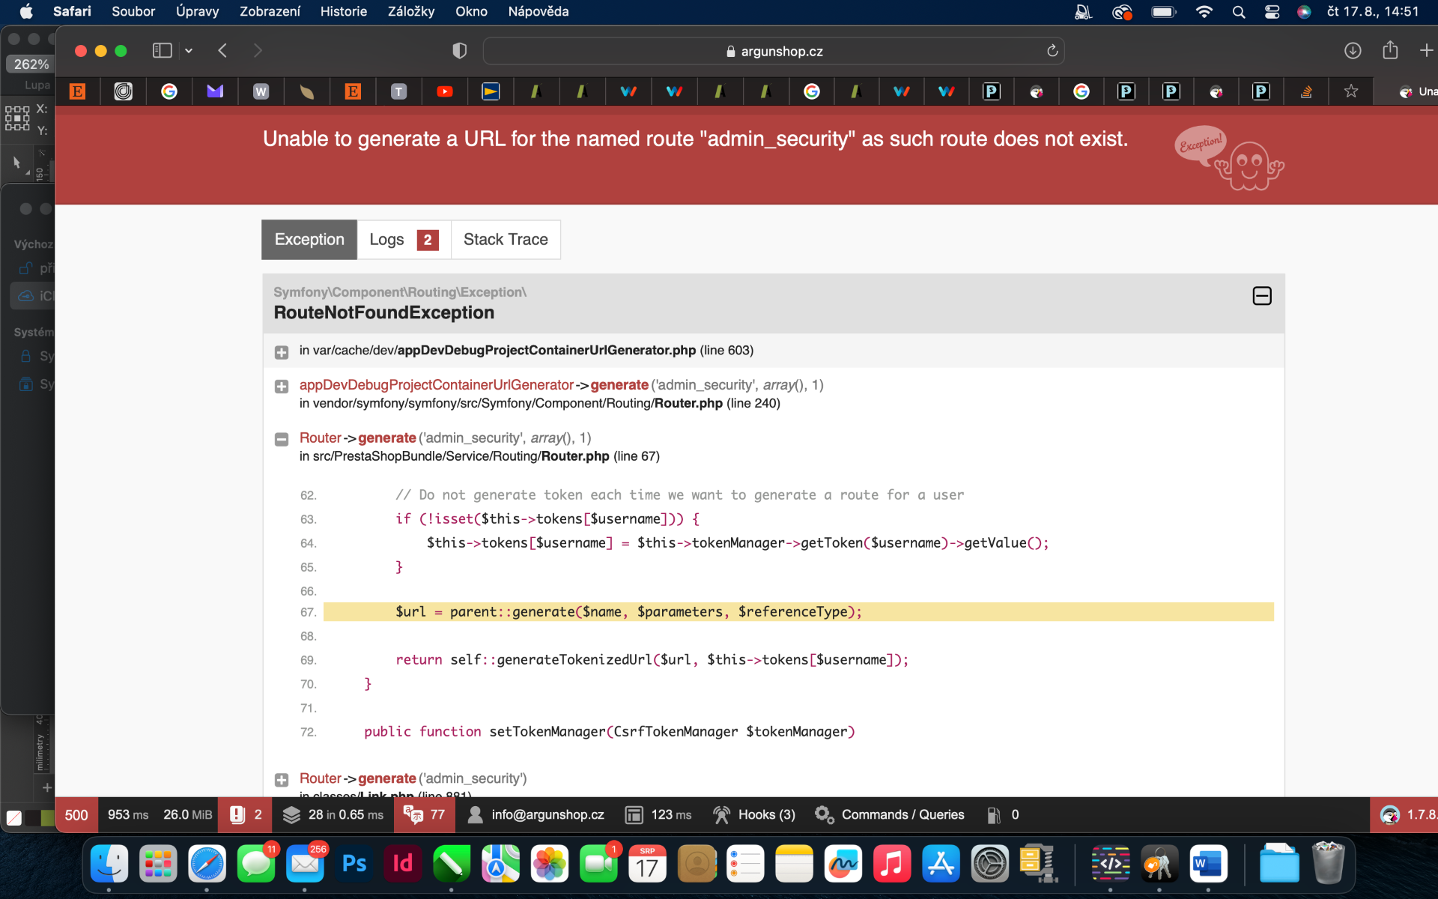This screenshot has width=1438, height=899.
Task: Collapse the RouteNotFoundException block
Action: click(1261, 296)
